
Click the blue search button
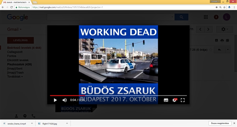[x=181, y=17]
